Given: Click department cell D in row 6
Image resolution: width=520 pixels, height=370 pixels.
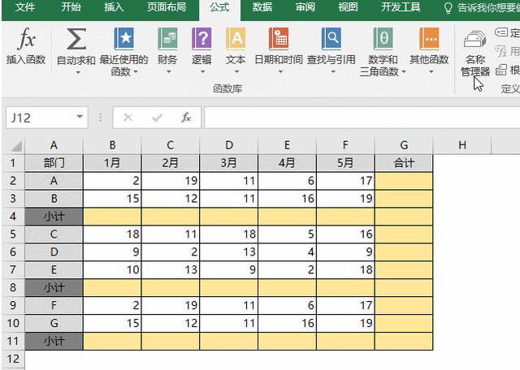Looking at the screenshot, I should pyautogui.click(x=54, y=252).
